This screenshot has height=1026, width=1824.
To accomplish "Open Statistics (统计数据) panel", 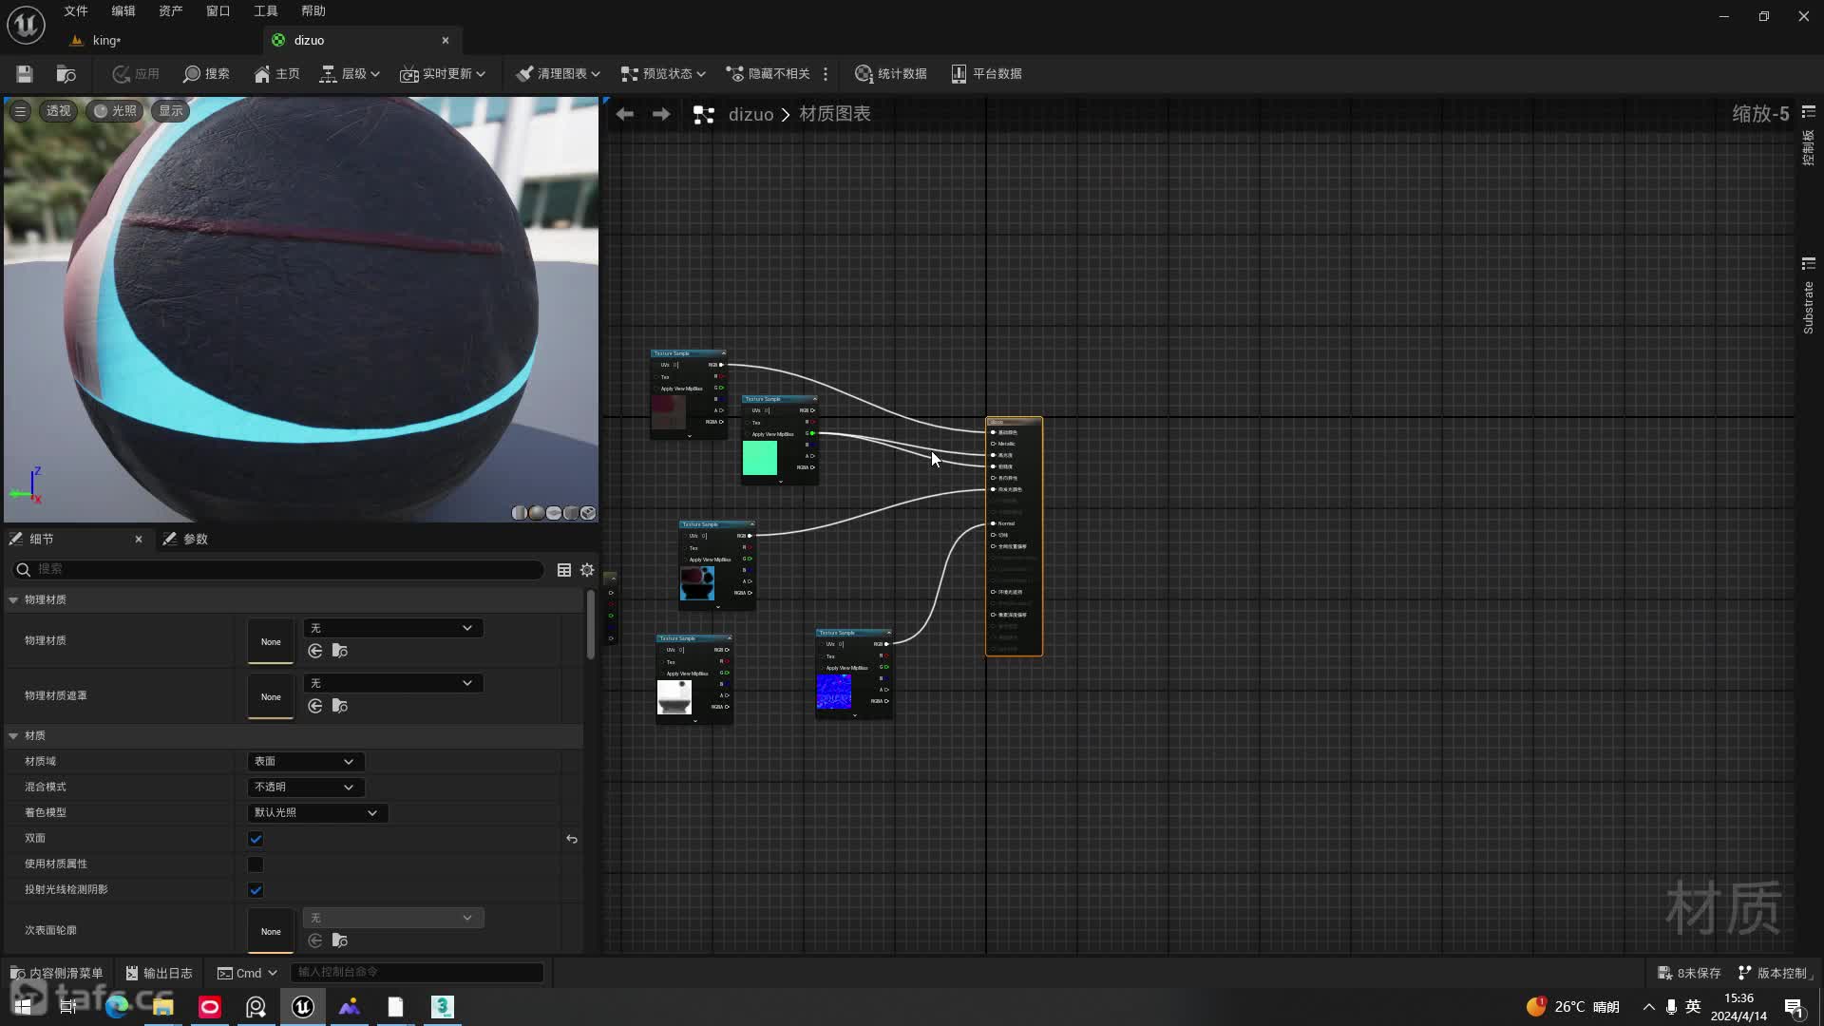I will click(x=890, y=73).
